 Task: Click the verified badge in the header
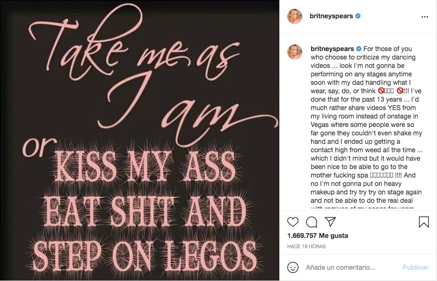pyautogui.click(x=358, y=16)
